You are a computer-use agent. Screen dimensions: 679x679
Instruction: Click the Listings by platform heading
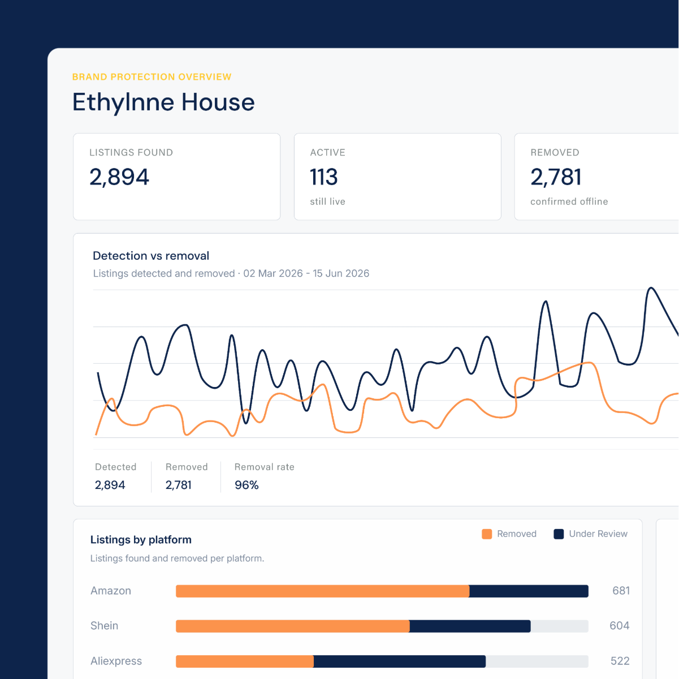coord(141,540)
